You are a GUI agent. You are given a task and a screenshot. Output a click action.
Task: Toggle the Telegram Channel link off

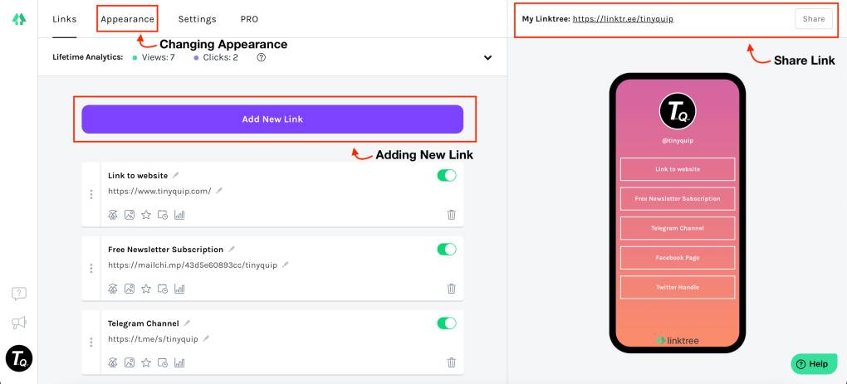446,323
